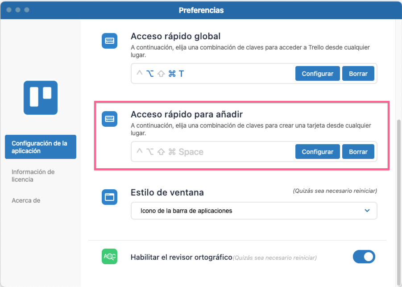
Task: Click the keyboard icon beside Acceso rápido para añadir
Action: tap(109, 119)
